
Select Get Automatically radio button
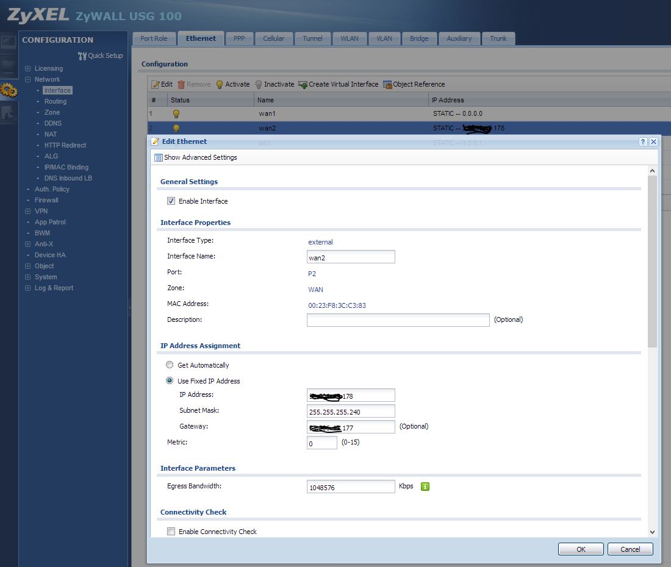[170, 365]
